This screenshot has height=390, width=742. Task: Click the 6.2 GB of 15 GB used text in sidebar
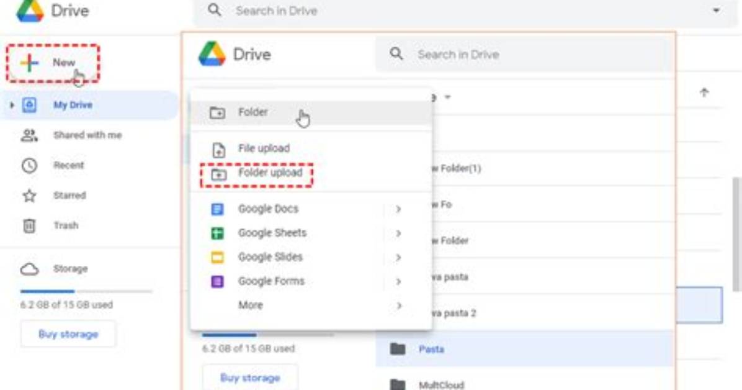(66, 305)
